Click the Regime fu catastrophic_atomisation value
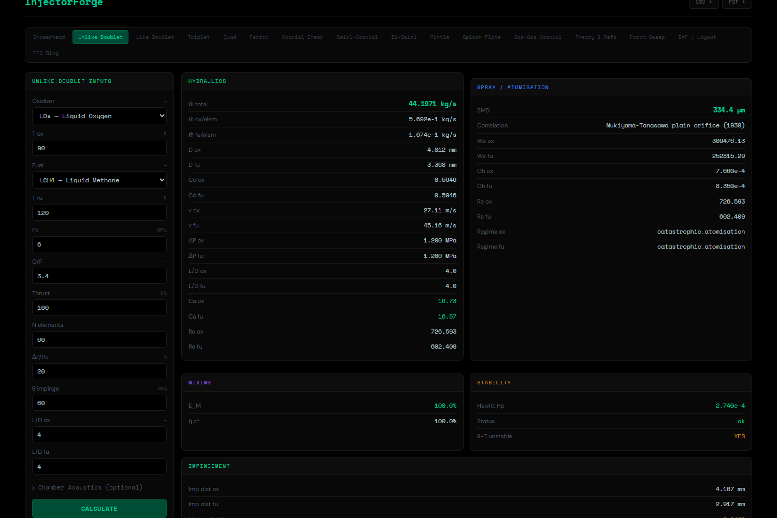 (x=701, y=247)
